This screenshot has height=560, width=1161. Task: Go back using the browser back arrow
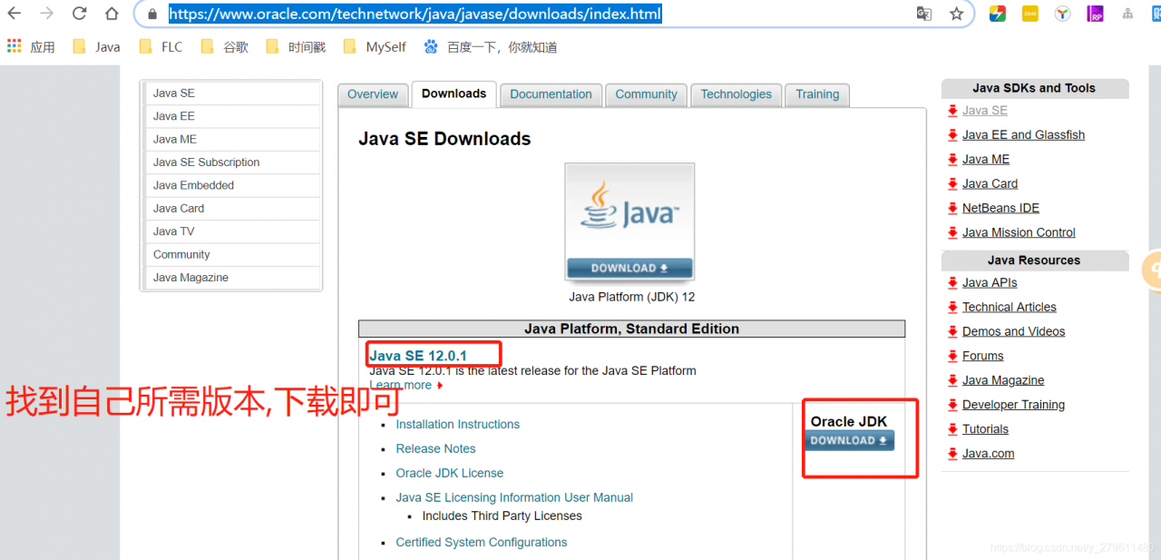pyautogui.click(x=15, y=14)
